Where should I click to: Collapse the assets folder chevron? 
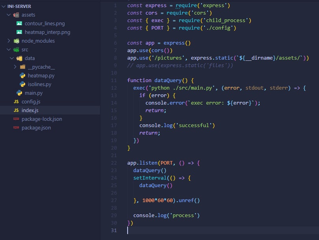(9, 15)
